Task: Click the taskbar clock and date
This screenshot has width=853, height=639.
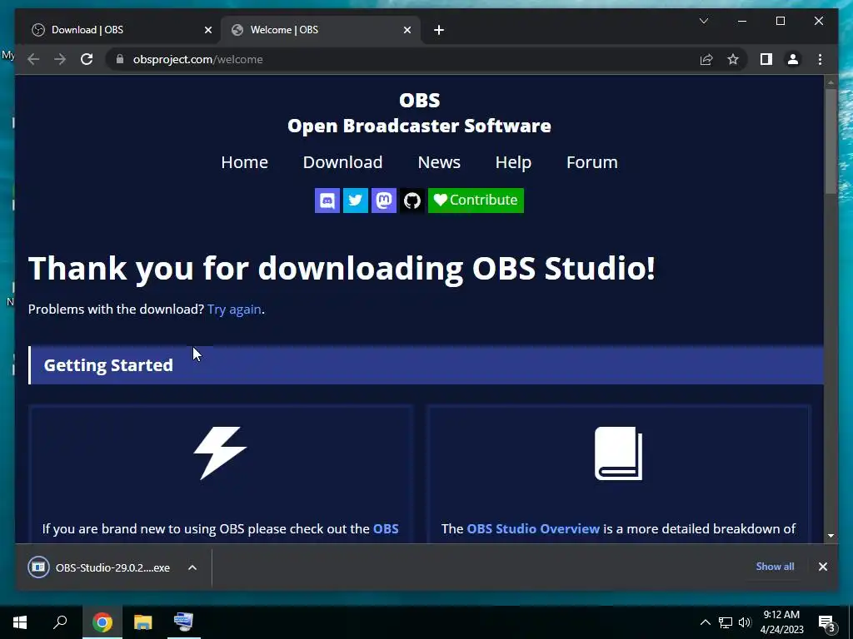Action: click(x=781, y=622)
